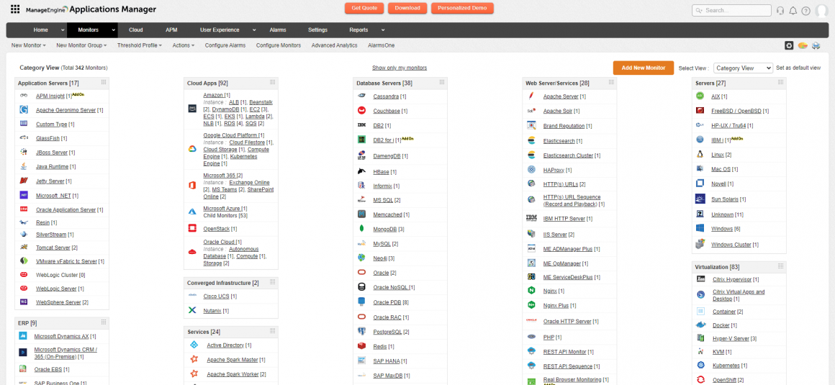The image size is (835, 385).
Task: Expand the Actions dropdown menu
Action: click(183, 45)
